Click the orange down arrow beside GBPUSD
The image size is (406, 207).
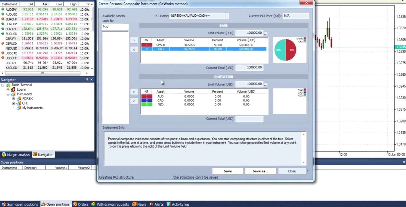[3, 43]
